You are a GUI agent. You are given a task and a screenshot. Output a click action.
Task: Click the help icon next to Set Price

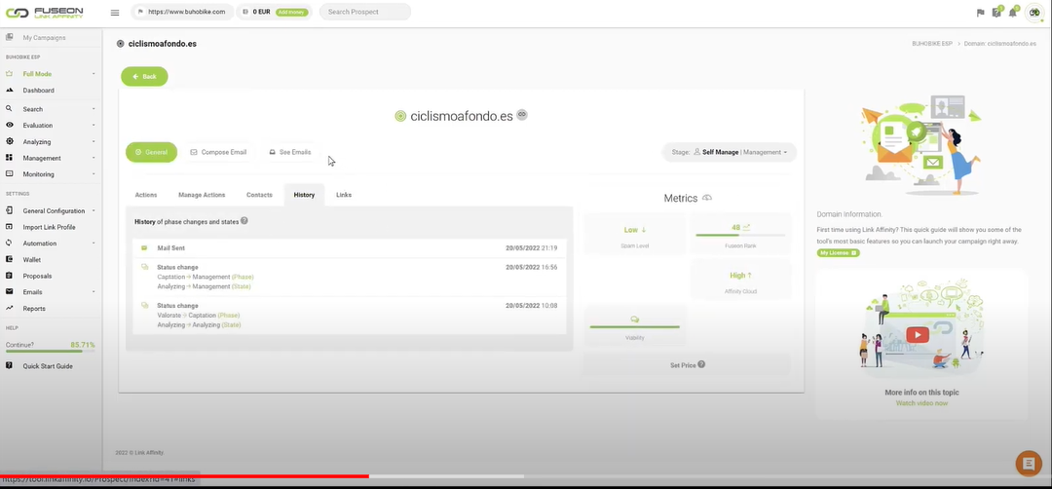pyautogui.click(x=701, y=365)
